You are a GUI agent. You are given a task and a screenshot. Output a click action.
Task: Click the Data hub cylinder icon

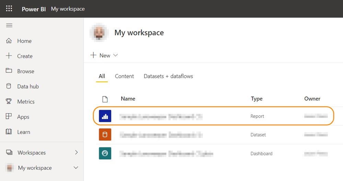(x=9, y=86)
